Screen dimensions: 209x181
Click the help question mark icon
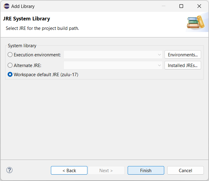(x=9, y=170)
